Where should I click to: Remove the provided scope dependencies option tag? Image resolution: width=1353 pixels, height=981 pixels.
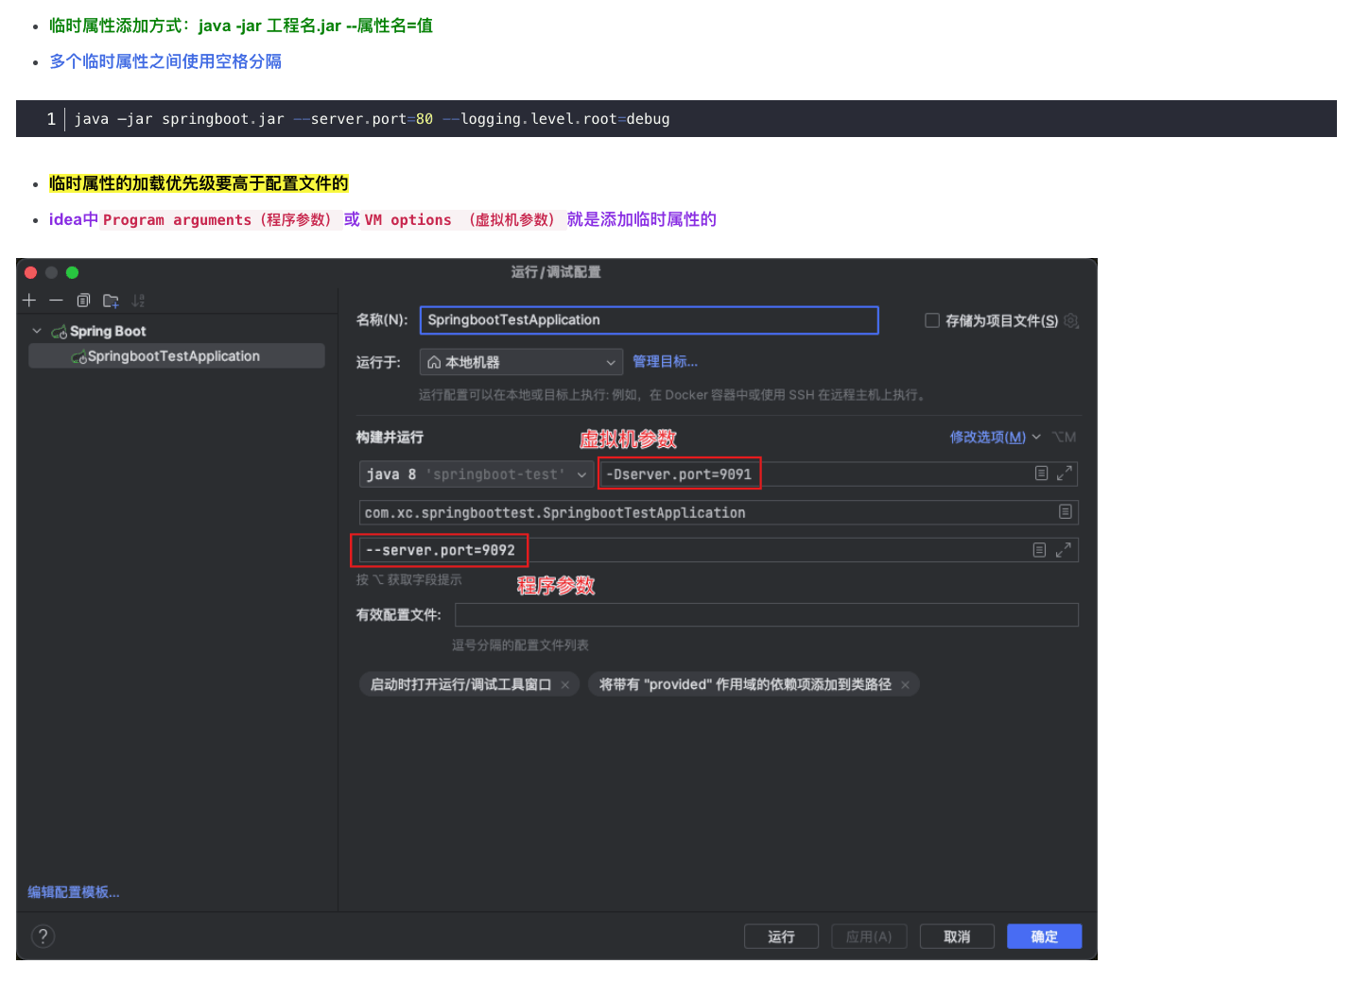(905, 685)
